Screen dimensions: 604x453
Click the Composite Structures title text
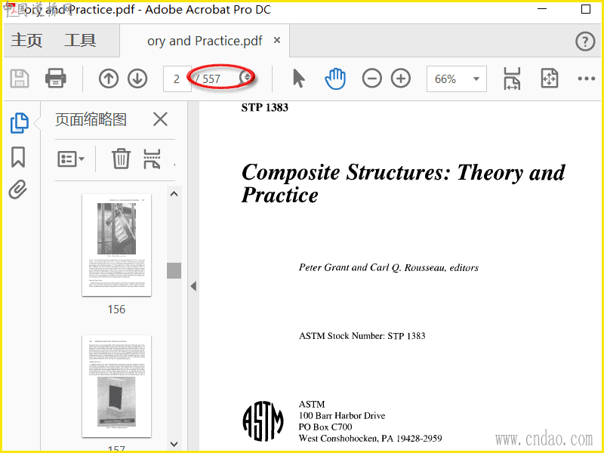[x=403, y=183]
